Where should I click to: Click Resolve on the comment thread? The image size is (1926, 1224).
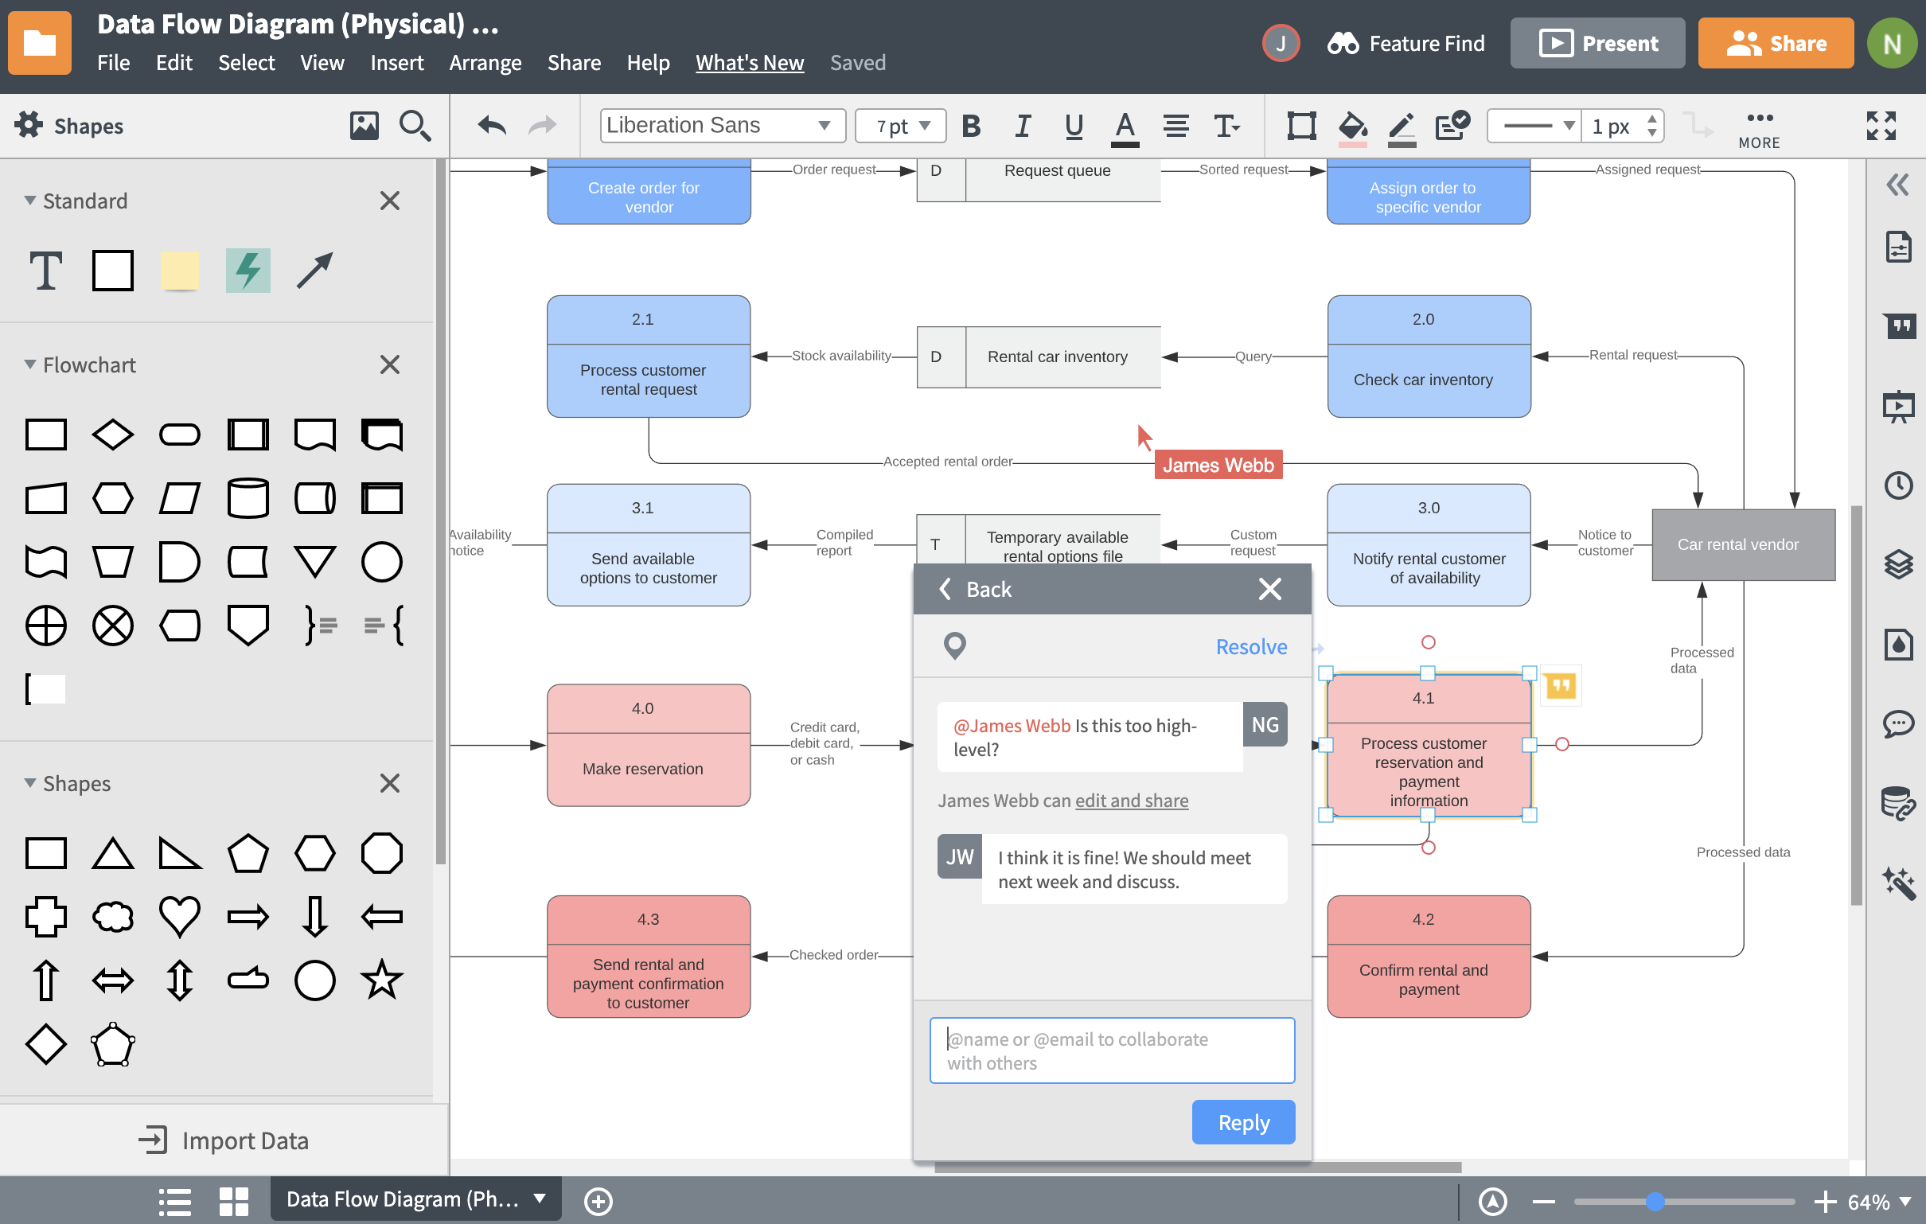pos(1252,645)
